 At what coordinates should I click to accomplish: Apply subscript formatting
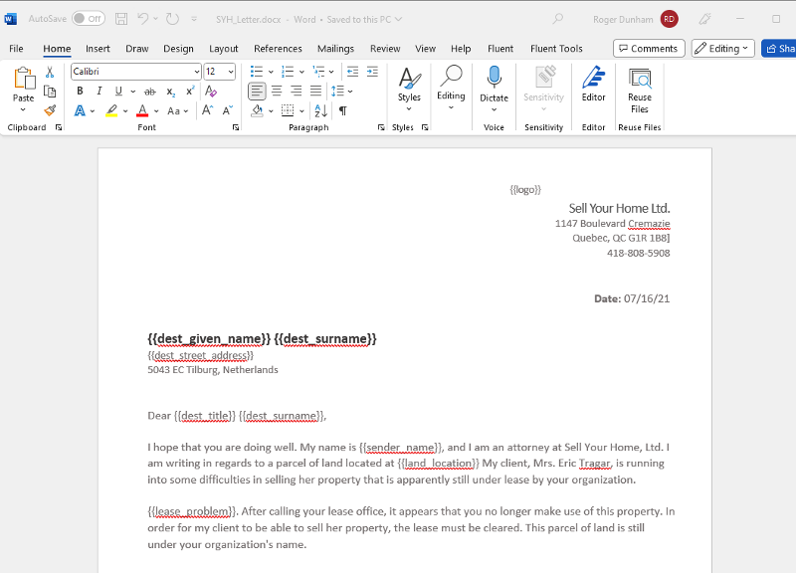click(171, 92)
